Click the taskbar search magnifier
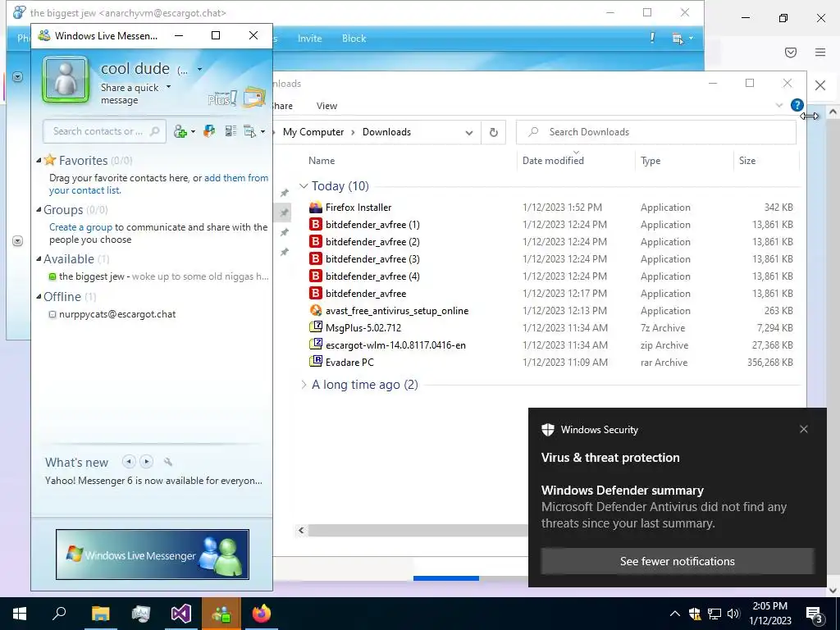Screen dimensions: 840x630 click(x=59, y=614)
